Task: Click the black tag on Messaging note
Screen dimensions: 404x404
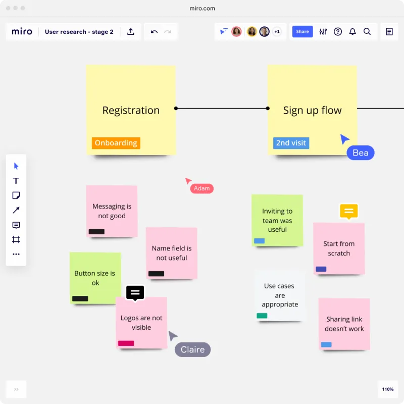Action: [96, 232]
